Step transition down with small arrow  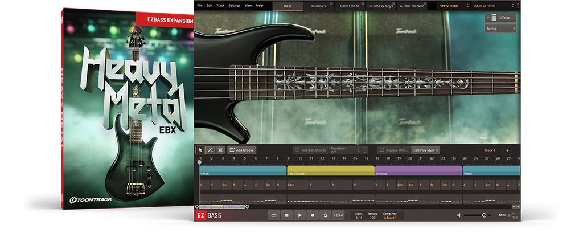[365, 152]
